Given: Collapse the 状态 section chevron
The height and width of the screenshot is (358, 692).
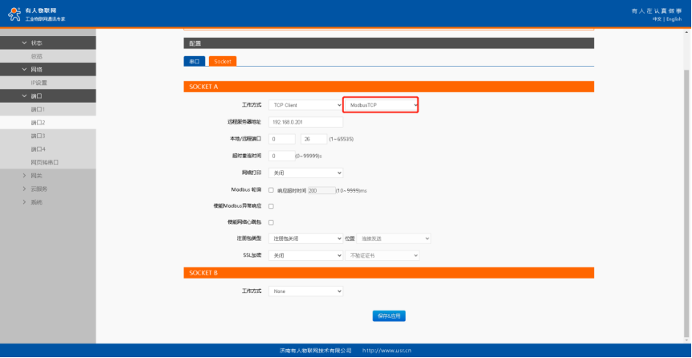Looking at the screenshot, I should (x=24, y=43).
